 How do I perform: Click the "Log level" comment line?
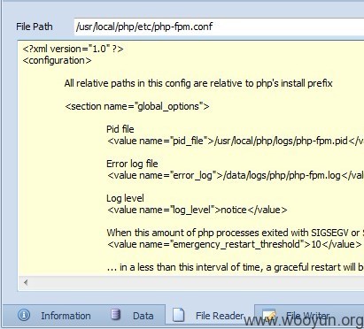click(125, 198)
